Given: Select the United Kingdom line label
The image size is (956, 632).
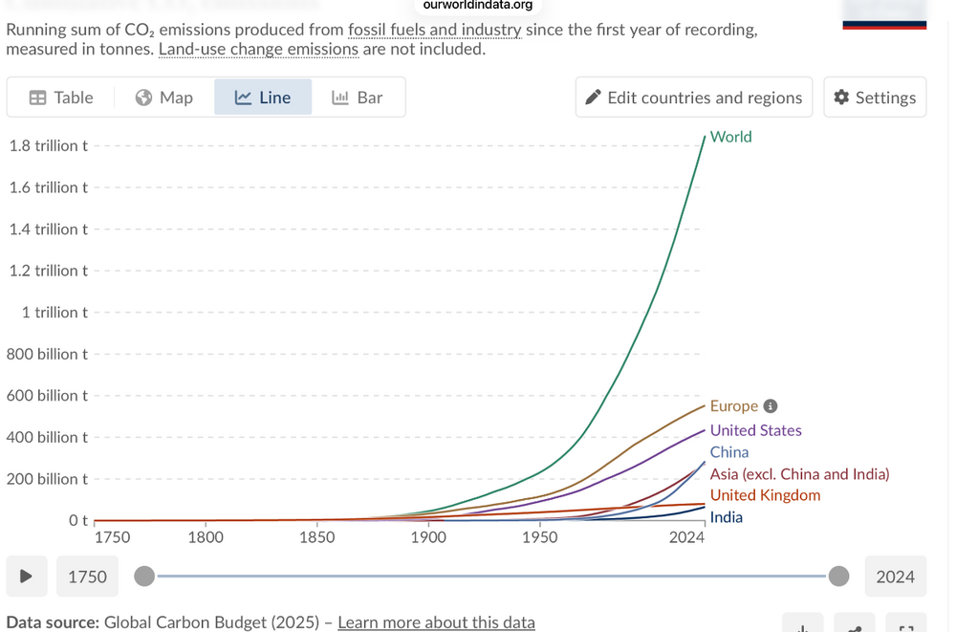Looking at the screenshot, I should (x=765, y=495).
